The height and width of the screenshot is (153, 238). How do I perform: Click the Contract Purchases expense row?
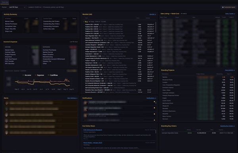point(59,50)
